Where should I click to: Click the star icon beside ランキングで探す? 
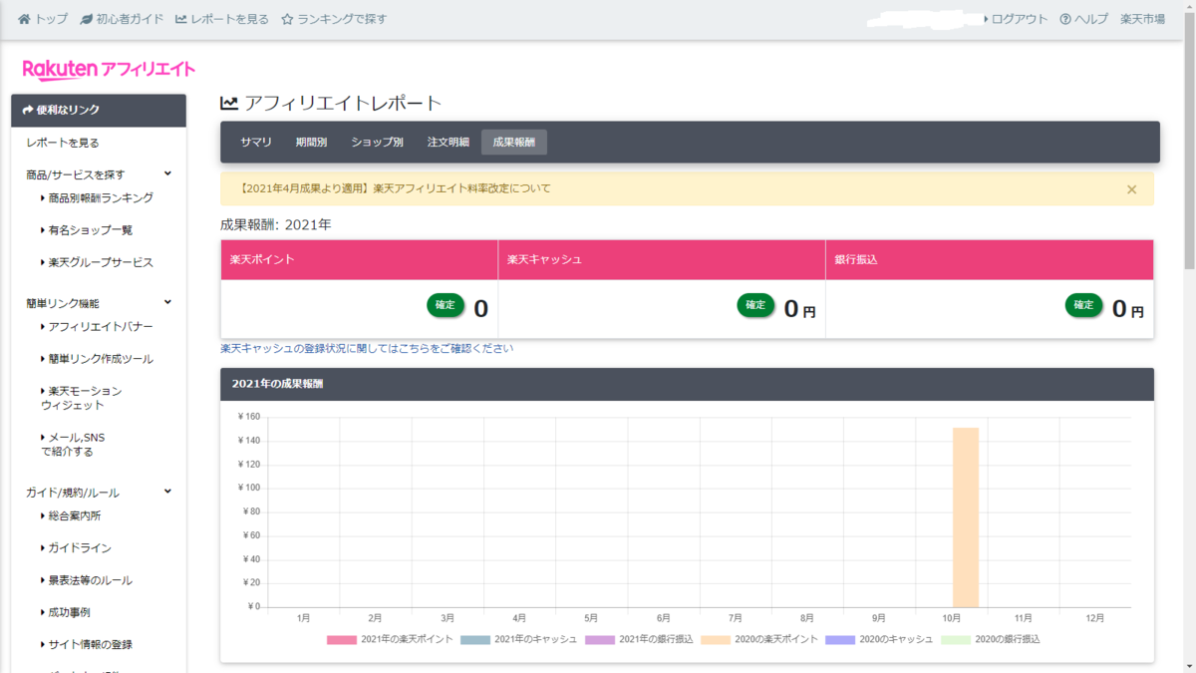(287, 19)
